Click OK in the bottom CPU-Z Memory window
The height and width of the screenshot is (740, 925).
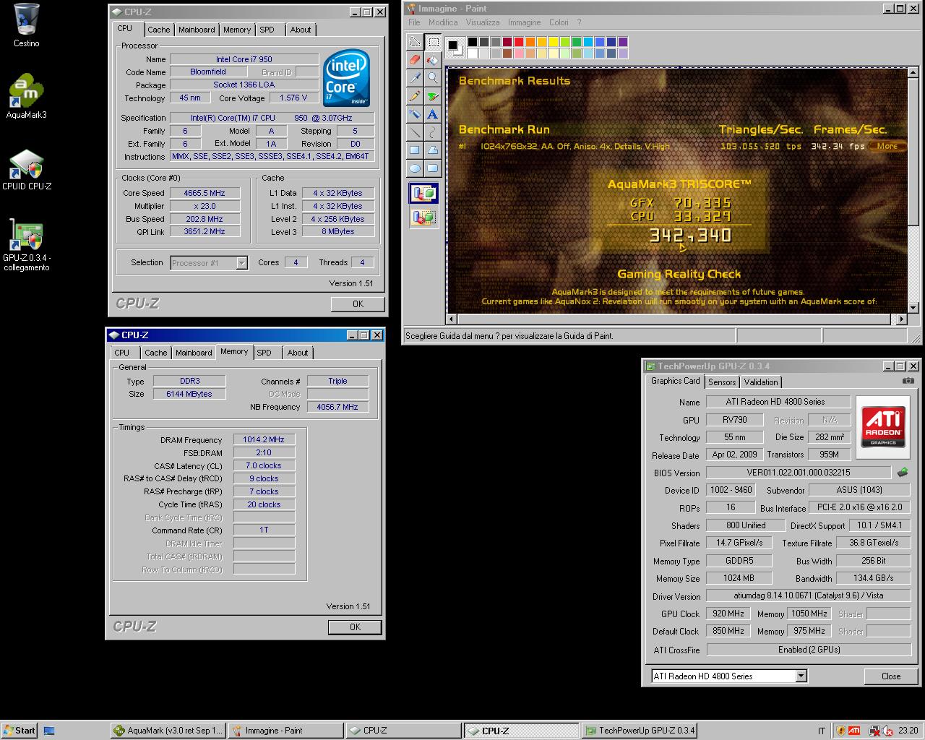click(x=355, y=627)
